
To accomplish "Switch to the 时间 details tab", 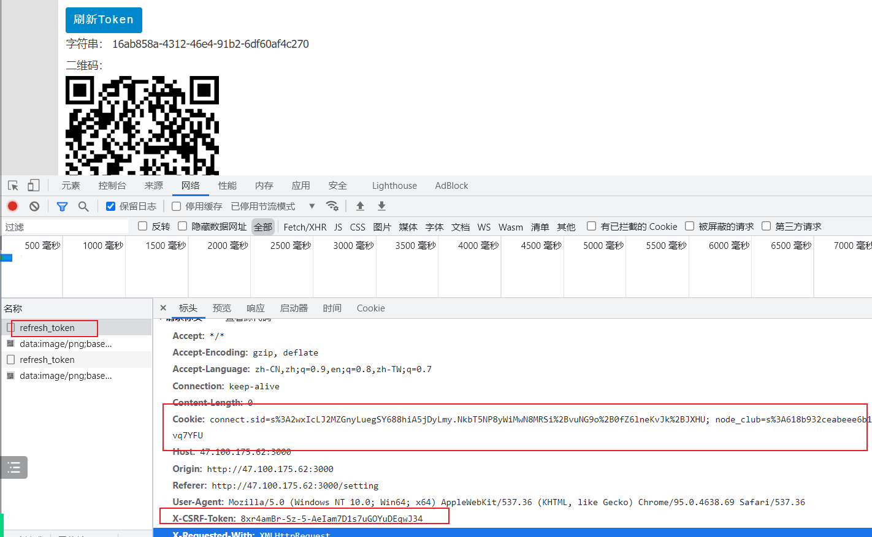I will click(332, 308).
